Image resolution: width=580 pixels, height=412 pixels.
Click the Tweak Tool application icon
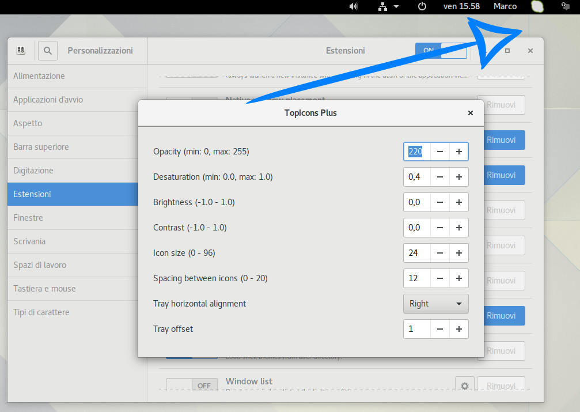point(21,50)
